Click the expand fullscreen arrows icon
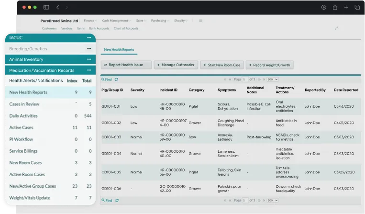The height and width of the screenshot is (214, 365). point(336,28)
